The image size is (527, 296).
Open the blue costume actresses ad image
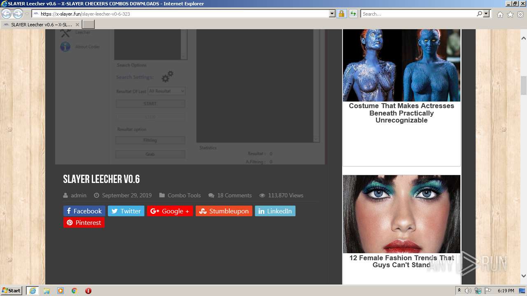click(x=401, y=65)
